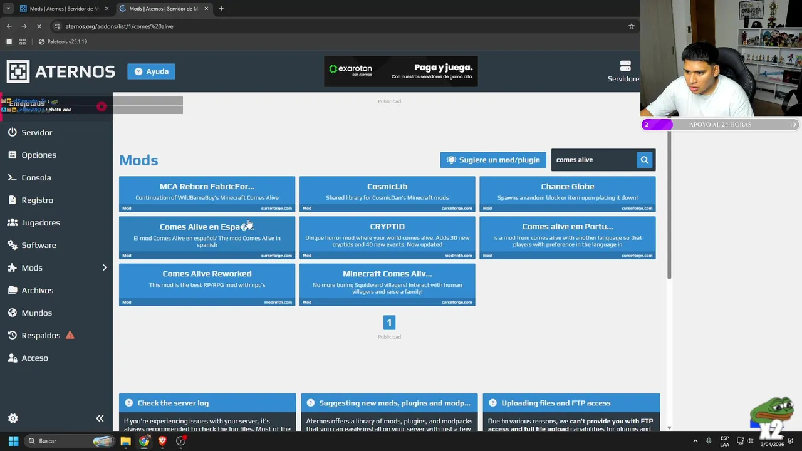Open the Ayuda help button

pos(151,71)
